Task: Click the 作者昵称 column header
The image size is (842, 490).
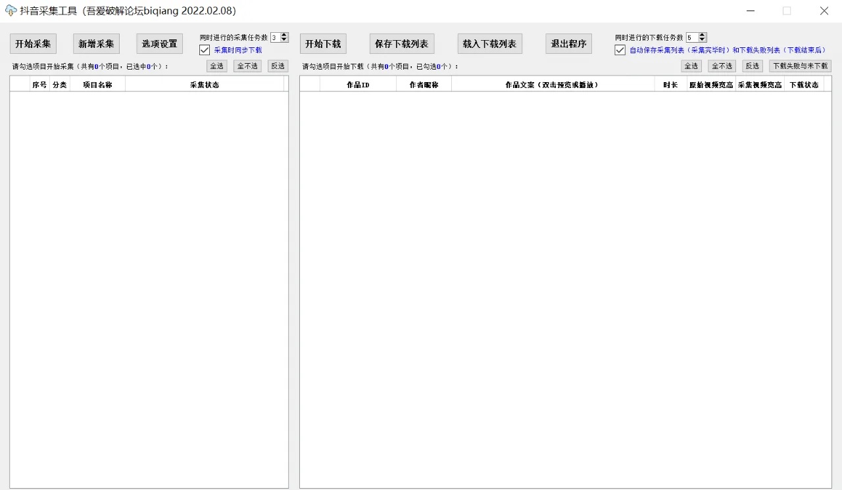Action: [x=424, y=85]
